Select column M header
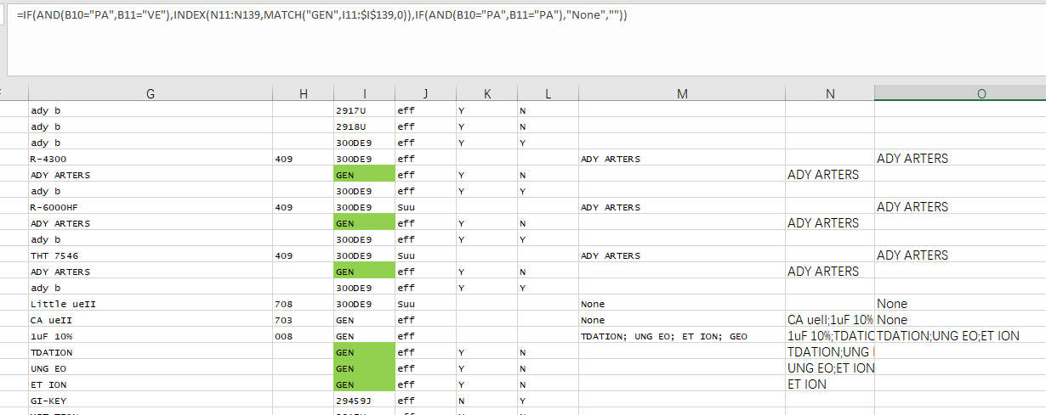Viewport: 1046px width, 415px height. (x=682, y=94)
